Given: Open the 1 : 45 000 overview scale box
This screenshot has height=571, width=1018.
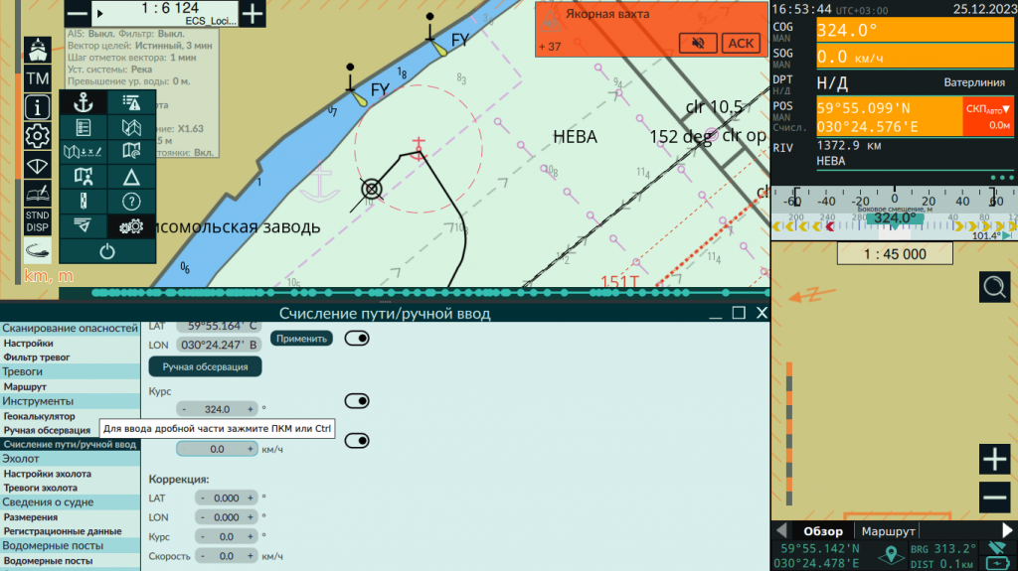Looking at the screenshot, I should pyautogui.click(x=895, y=253).
